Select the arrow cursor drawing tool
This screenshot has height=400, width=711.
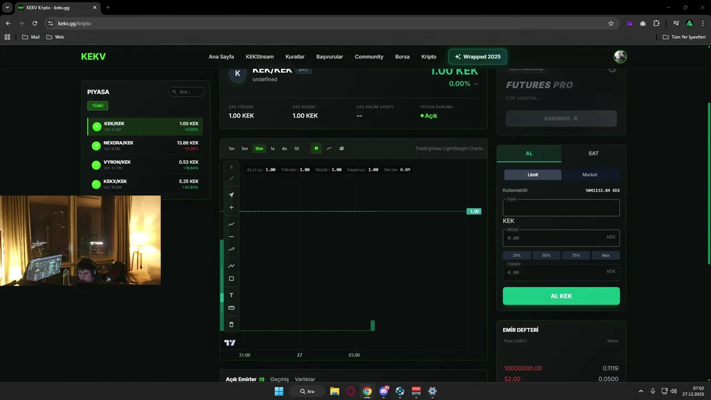pyautogui.click(x=232, y=195)
